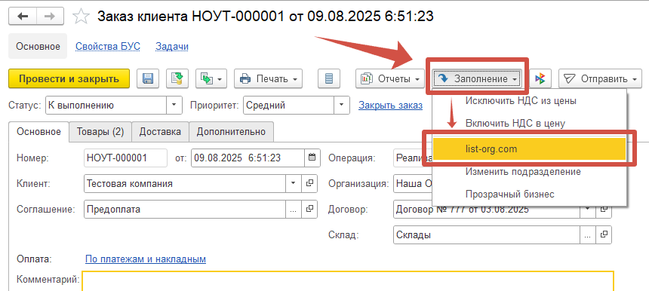Click the date field 09.08.2025 6:51:23

(248, 158)
